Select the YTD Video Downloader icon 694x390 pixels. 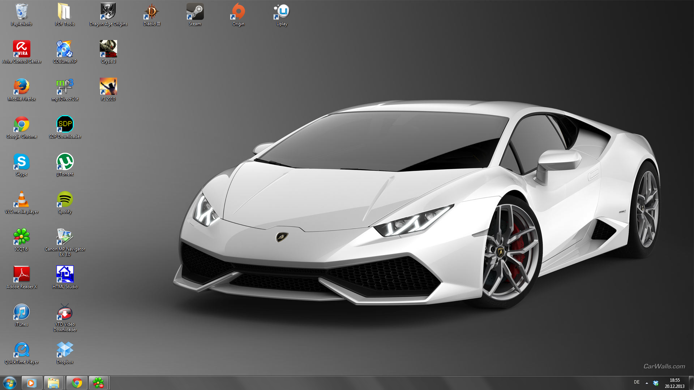pyautogui.click(x=65, y=318)
